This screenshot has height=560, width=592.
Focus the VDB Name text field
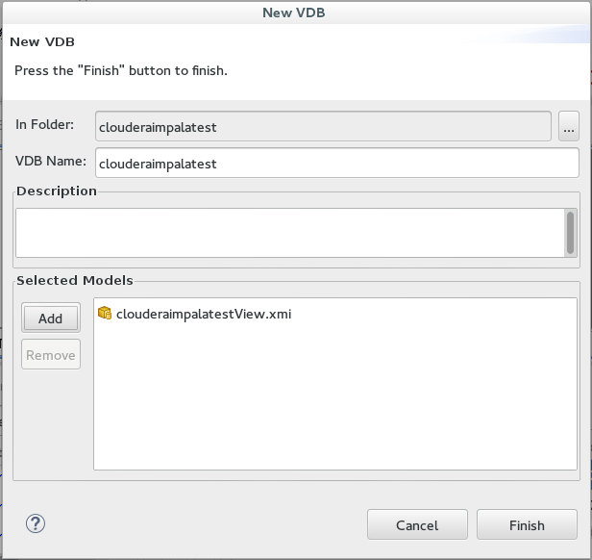point(337,163)
